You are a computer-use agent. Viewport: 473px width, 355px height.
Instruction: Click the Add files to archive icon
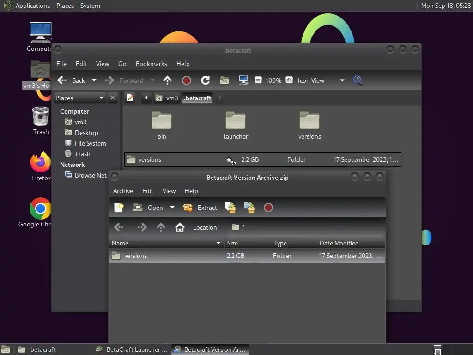click(x=230, y=208)
